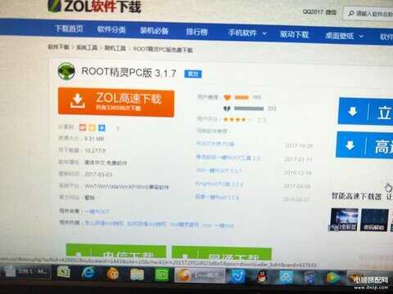Image resolution: width=393 pixels, height=294 pixels.
Task: Click the green ROOT精灵 app icon
Action: 66,71
